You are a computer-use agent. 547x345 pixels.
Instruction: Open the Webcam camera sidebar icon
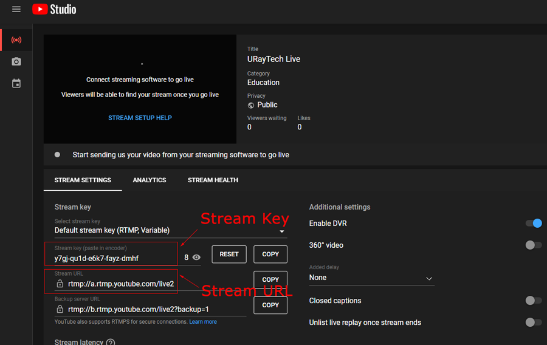[x=16, y=62]
